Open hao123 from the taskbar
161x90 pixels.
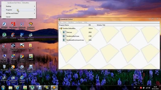pyautogui.click(x=25, y=88)
